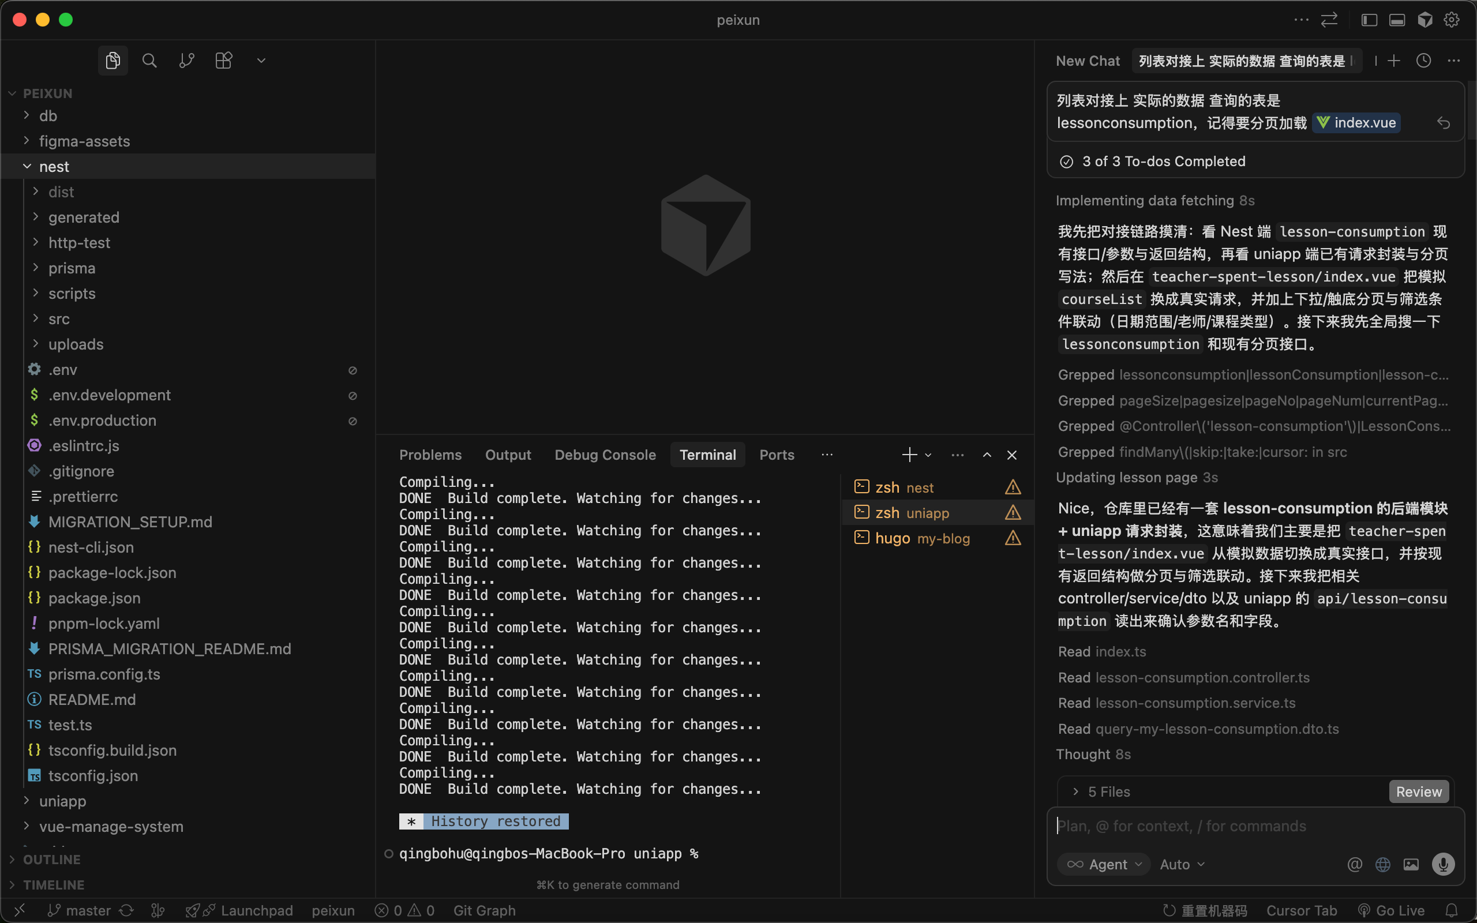1477x923 pixels.
Task: Toggle the primary sidebar layout icon
Action: pos(1369,20)
